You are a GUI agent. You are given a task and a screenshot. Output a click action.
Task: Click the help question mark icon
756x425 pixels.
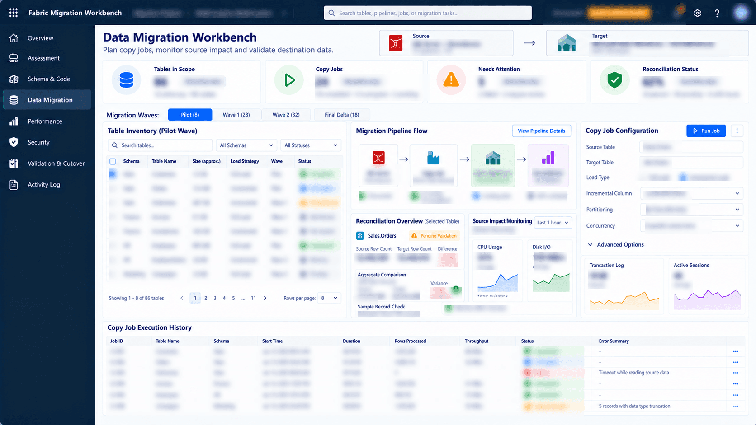tap(717, 13)
